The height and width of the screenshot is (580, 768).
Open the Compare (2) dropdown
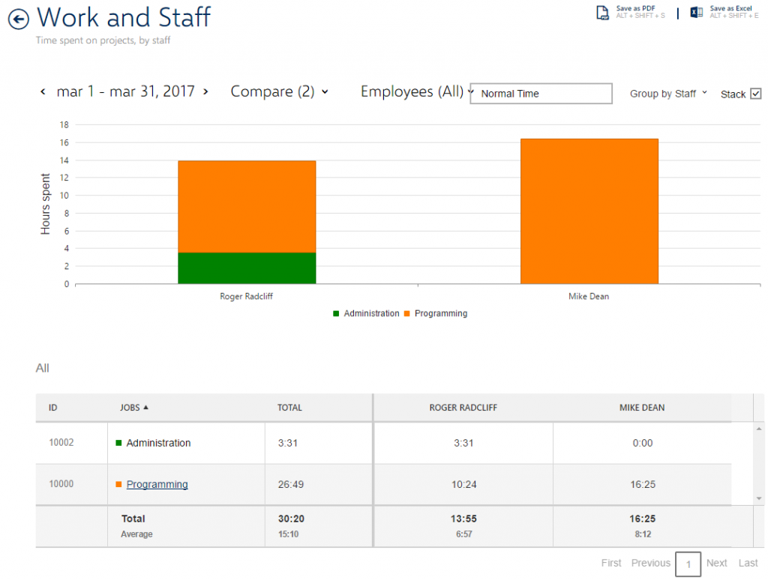pyautogui.click(x=279, y=91)
